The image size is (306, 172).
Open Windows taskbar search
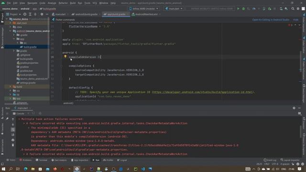pos(11,169)
